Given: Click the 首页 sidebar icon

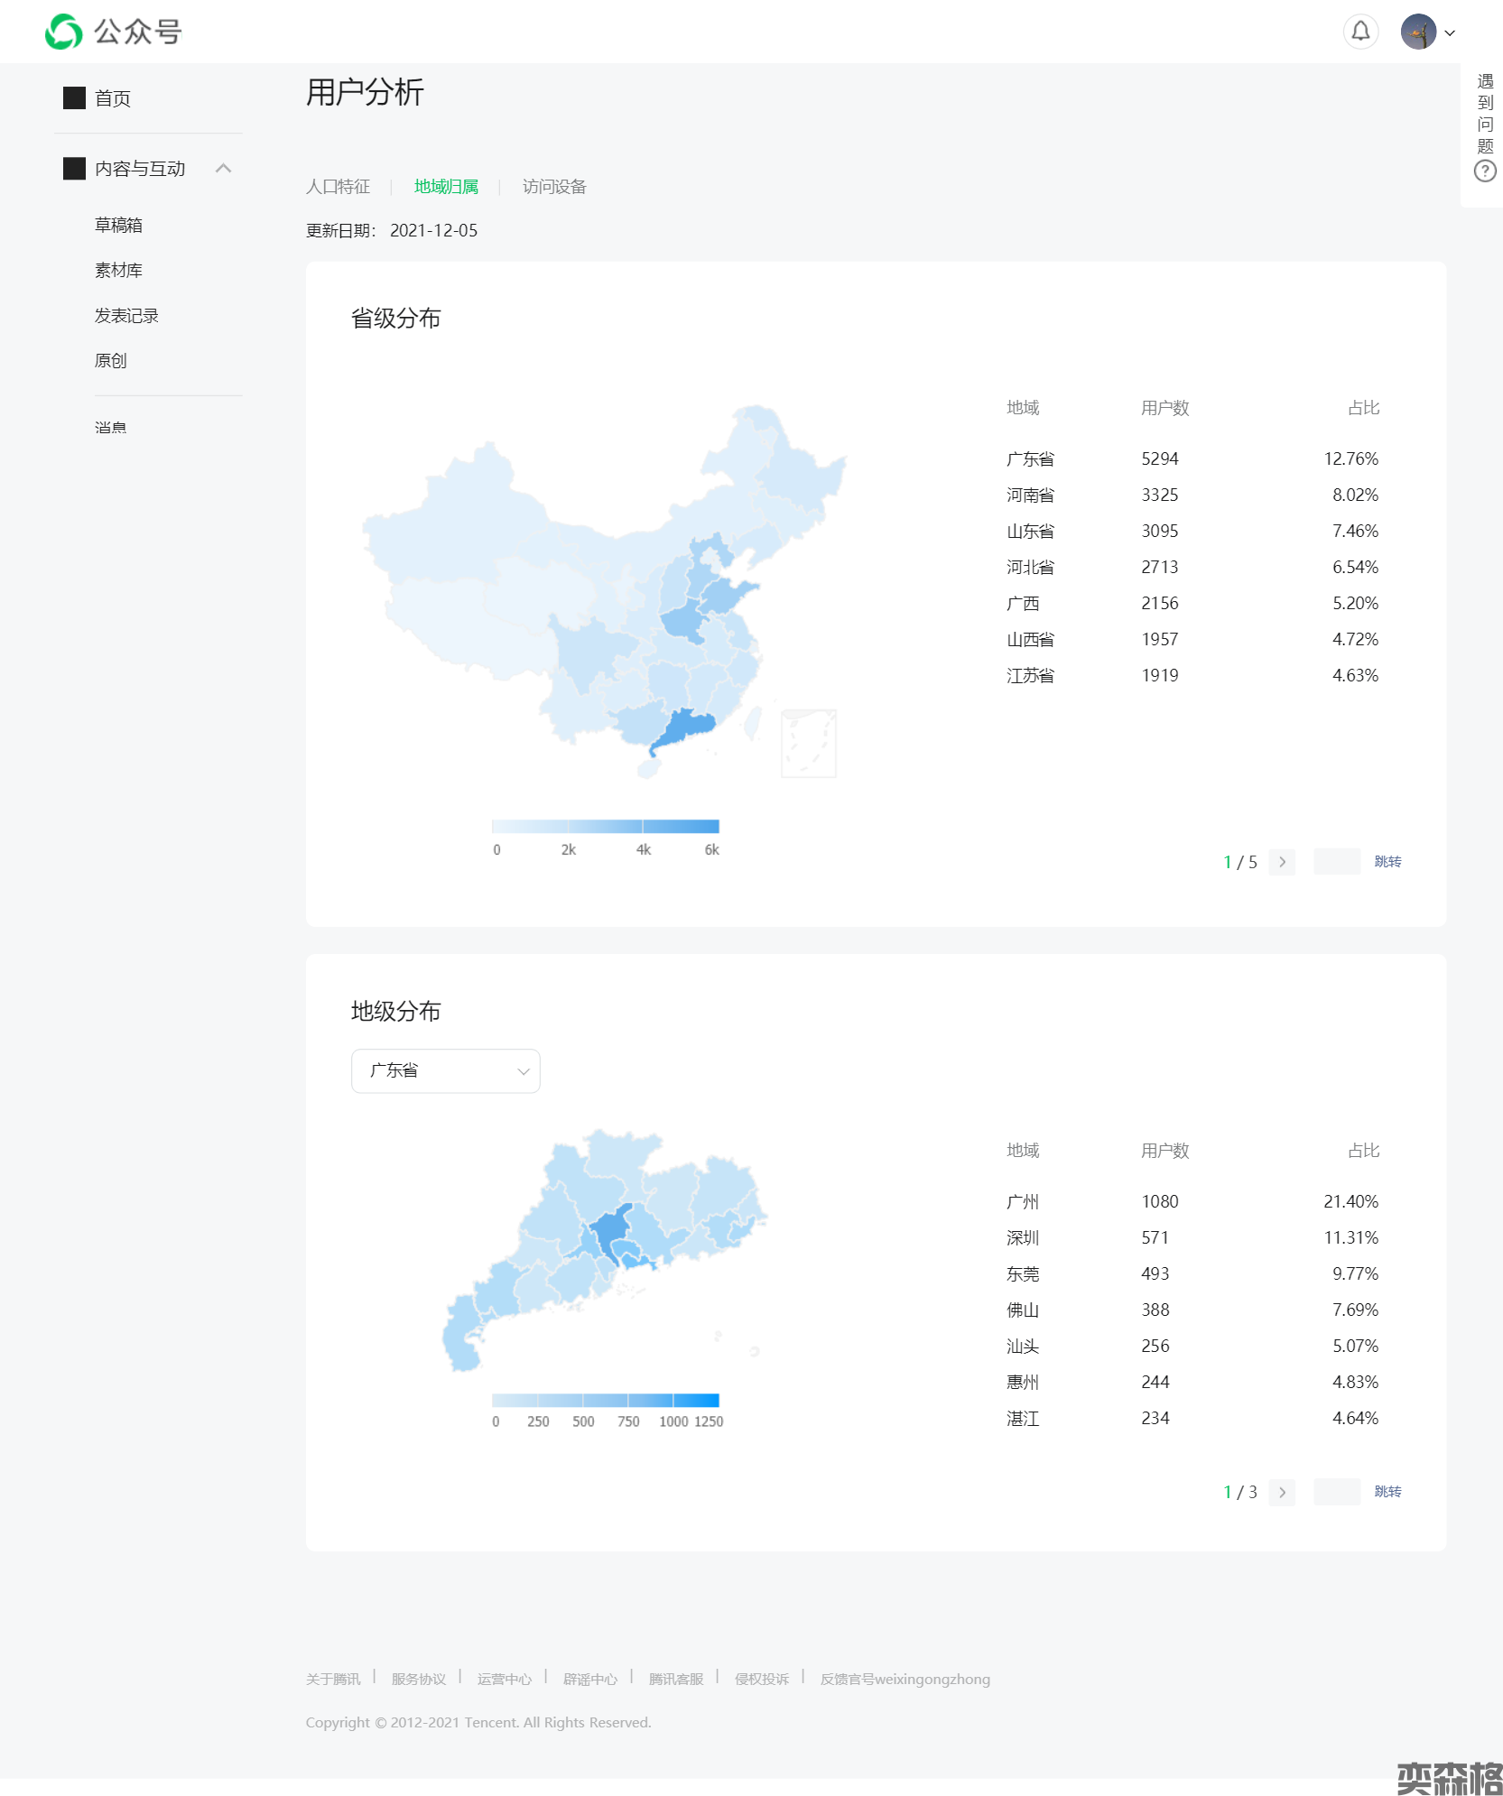Looking at the screenshot, I should pyautogui.click(x=74, y=98).
